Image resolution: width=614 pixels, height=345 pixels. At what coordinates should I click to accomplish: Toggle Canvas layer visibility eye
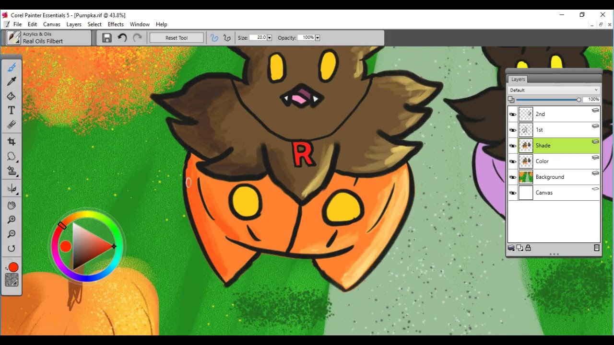coord(513,193)
